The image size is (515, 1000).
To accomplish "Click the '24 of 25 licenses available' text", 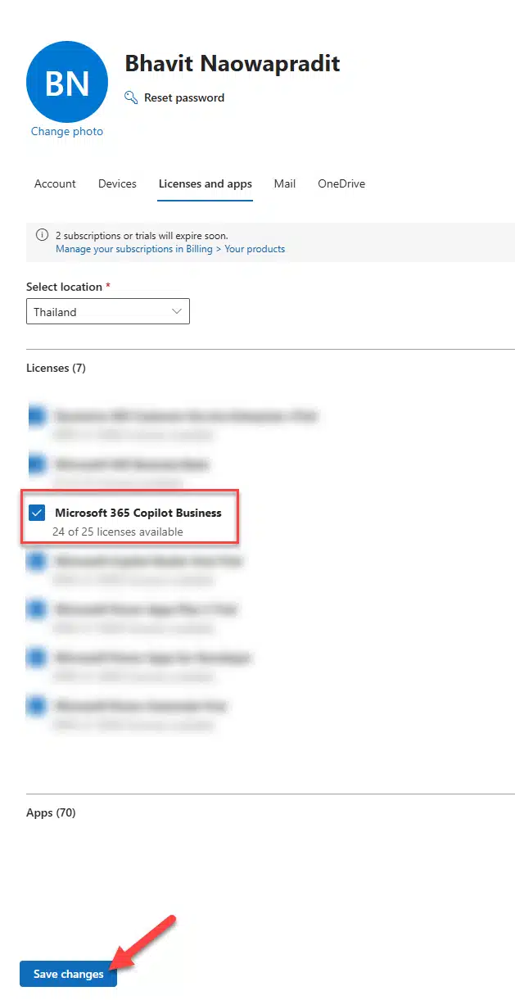I will point(118,532).
